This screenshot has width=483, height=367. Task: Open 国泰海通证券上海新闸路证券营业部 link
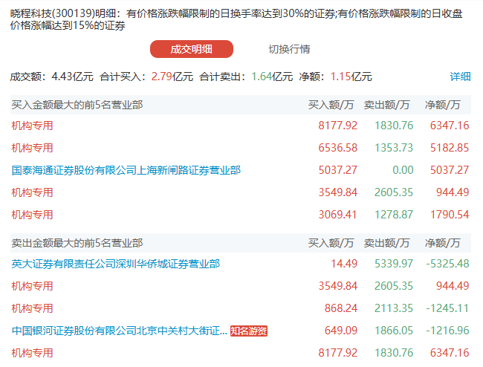point(126,170)
